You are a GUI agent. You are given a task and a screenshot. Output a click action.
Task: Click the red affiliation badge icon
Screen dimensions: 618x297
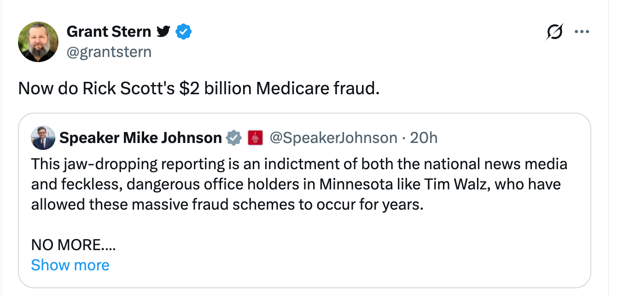pyautogui.click(x=255, y=137)
